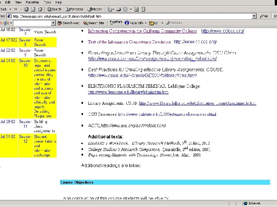The height and width of the screenshot is (207, 277).
Task: Open the History pane from the toolbar
Action: (x=95, y=9)
